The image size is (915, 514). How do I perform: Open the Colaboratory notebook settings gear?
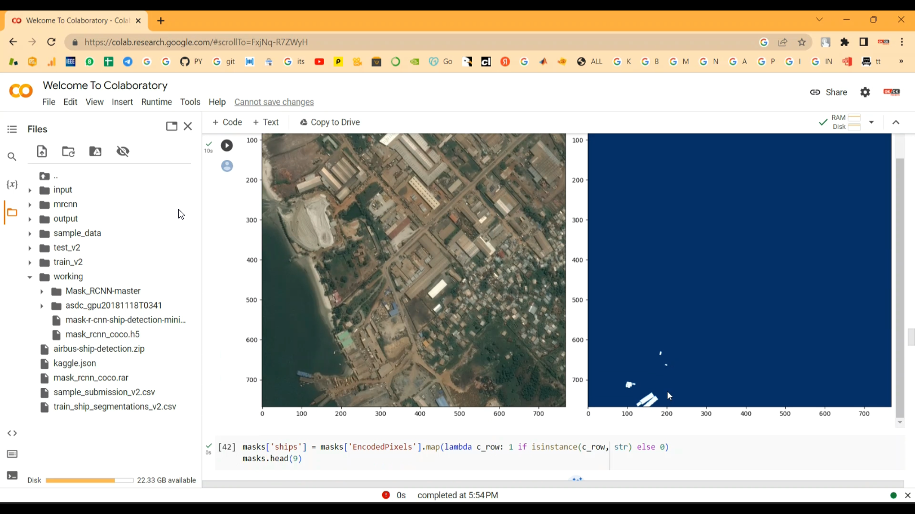(x=865, y=92)
